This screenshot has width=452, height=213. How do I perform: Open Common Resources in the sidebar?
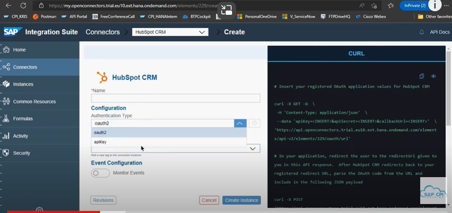coord(40,102)
